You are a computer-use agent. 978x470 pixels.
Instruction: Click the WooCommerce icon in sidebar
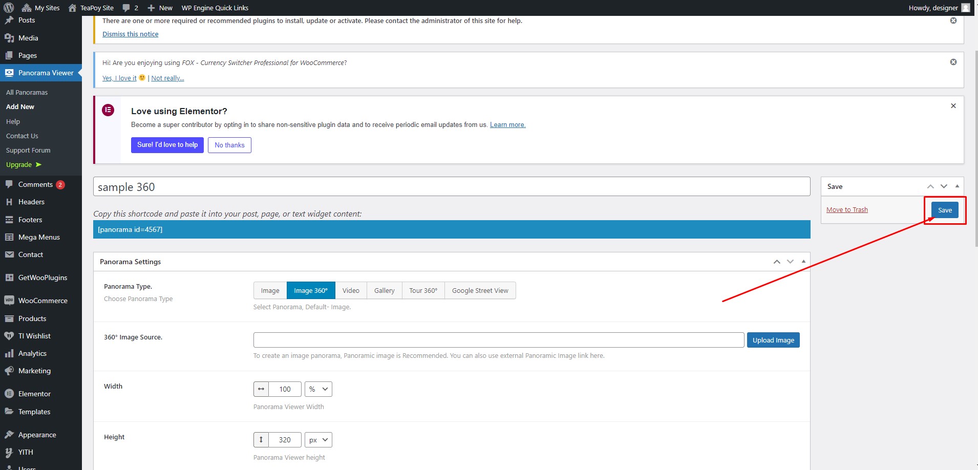(x=9, y=301)
